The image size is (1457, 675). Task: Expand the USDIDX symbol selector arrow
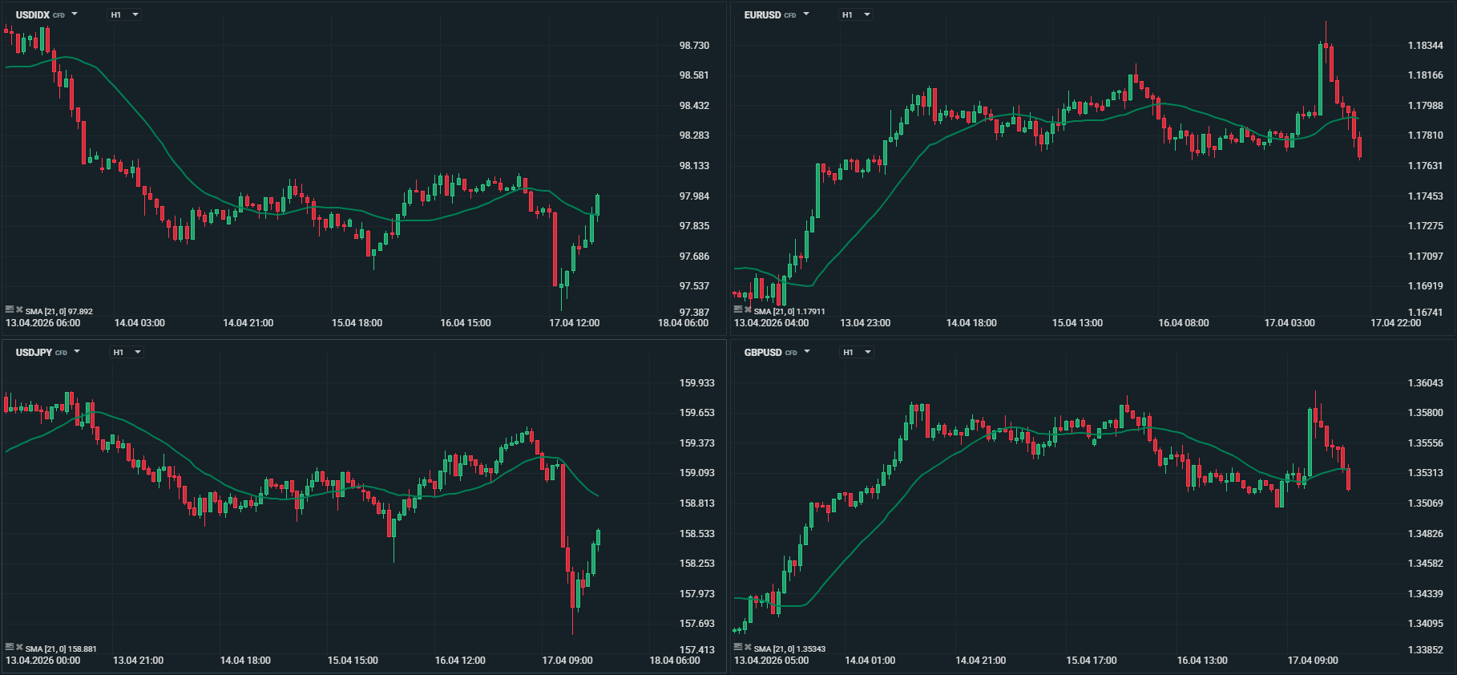point(75,14)
